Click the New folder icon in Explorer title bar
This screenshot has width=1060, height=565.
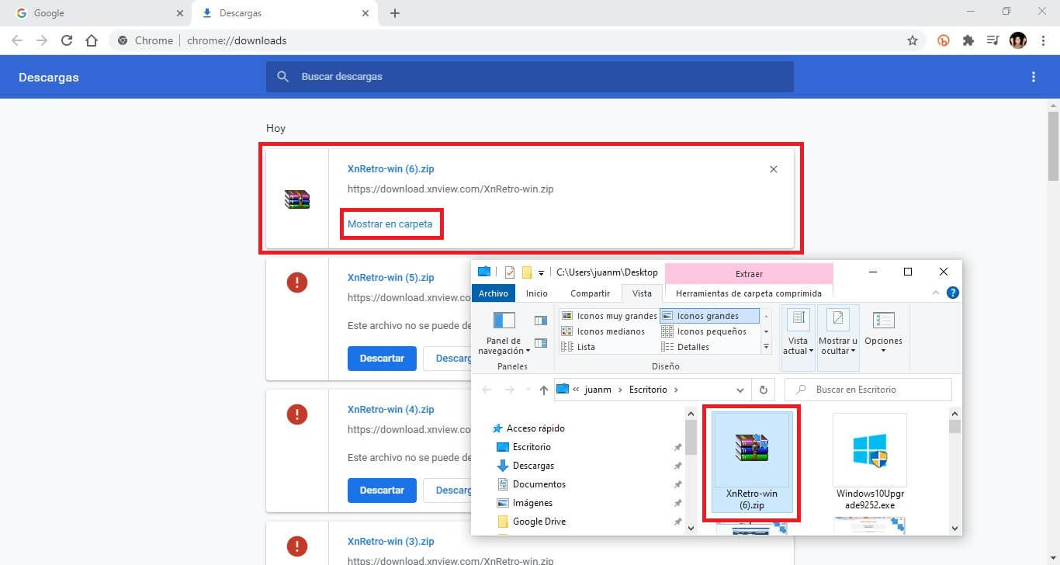(x=527, y=272)
